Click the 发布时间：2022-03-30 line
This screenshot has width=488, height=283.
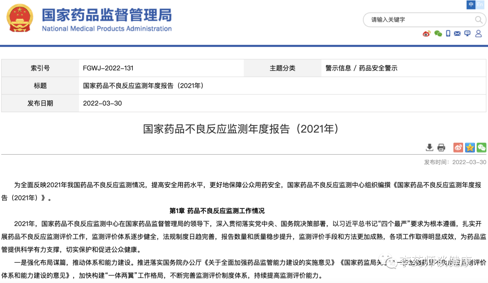455,162
